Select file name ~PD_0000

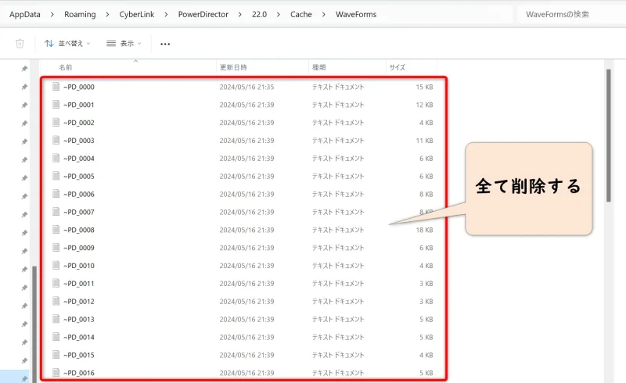click(x=79, y=87)
